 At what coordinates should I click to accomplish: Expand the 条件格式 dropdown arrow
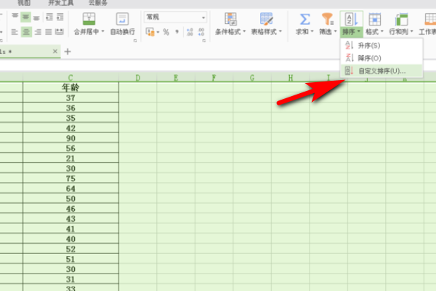click(x=244, y=31)
